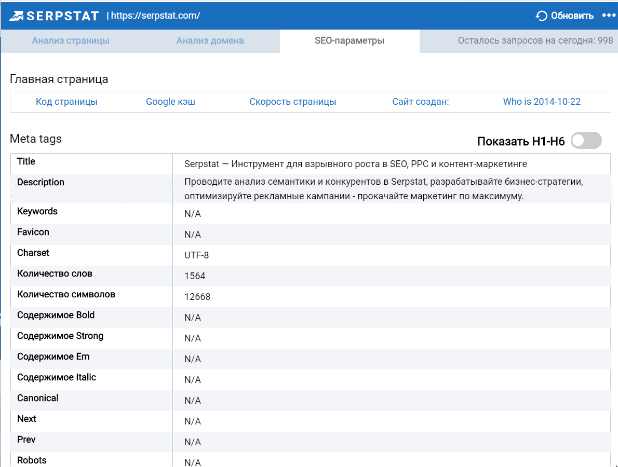Select the Keywords row label
This screenshot has width=618, height=467.
[37, 212]
